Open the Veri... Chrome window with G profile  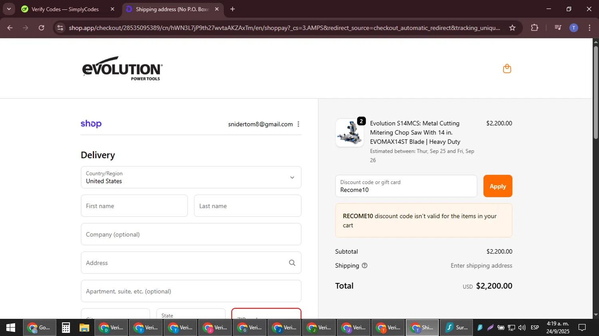click(x=250, y=328)
